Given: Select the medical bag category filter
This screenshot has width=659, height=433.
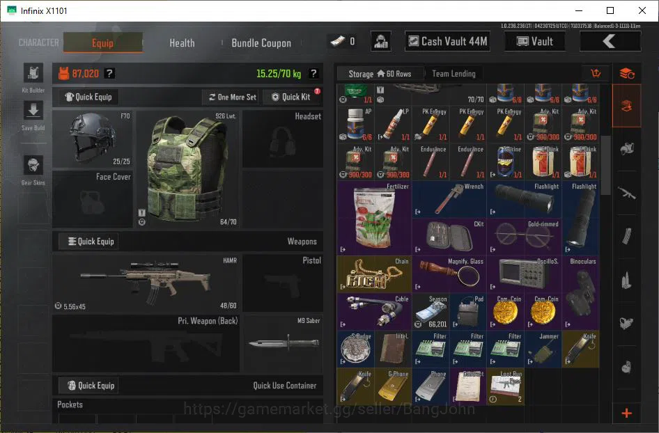Looking at the screenshot, I should click(627, 367).
